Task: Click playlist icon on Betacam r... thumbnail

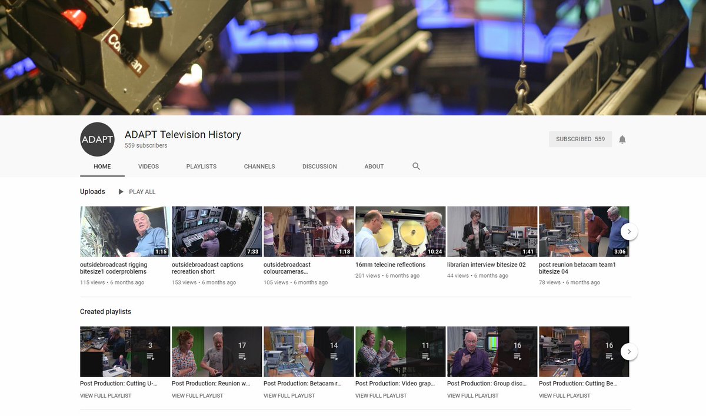Action: tap(334, 357)
